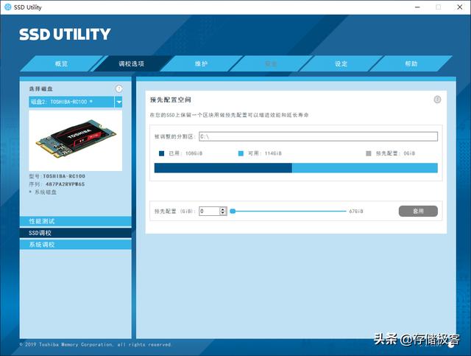
Task: Switch to the 维护 maintenance tab
Action: click(201, 63)
